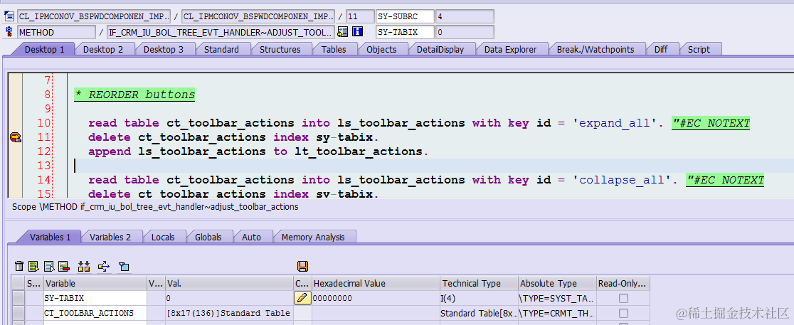Click code line 12 append ls_toolbar_actions
This screenshot has width=794, height=325.
(258, 151)
